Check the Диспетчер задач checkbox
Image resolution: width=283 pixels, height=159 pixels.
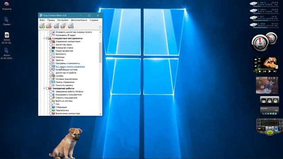click(x=51, y=45)
